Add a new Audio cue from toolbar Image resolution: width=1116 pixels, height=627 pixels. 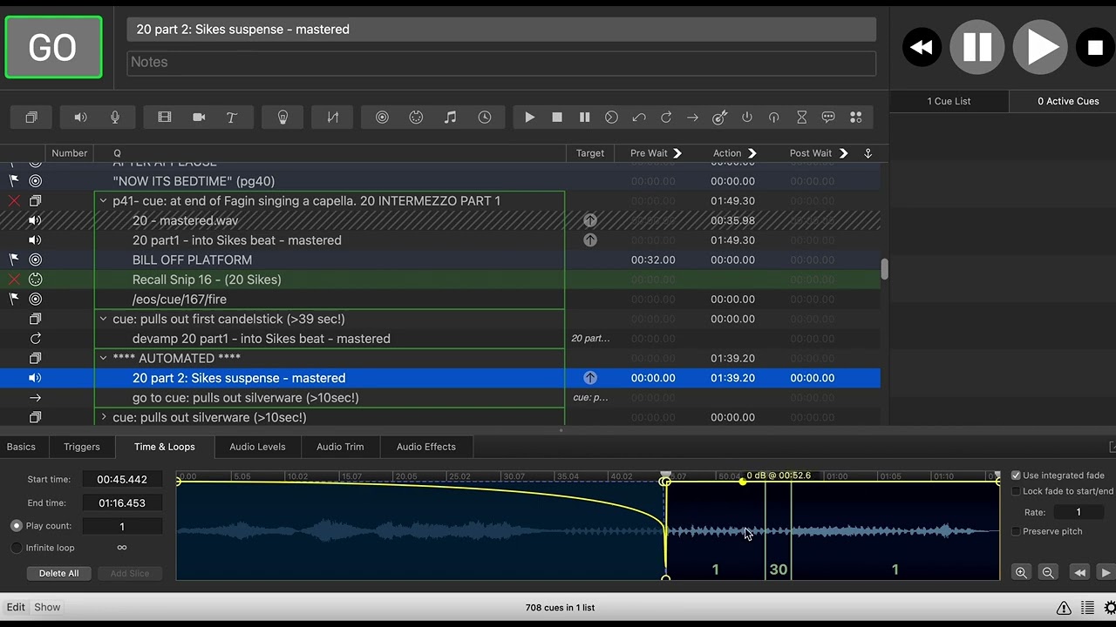click(80, 118)
